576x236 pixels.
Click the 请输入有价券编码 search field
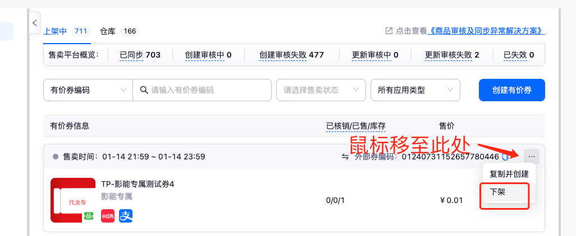pos(208,90)
